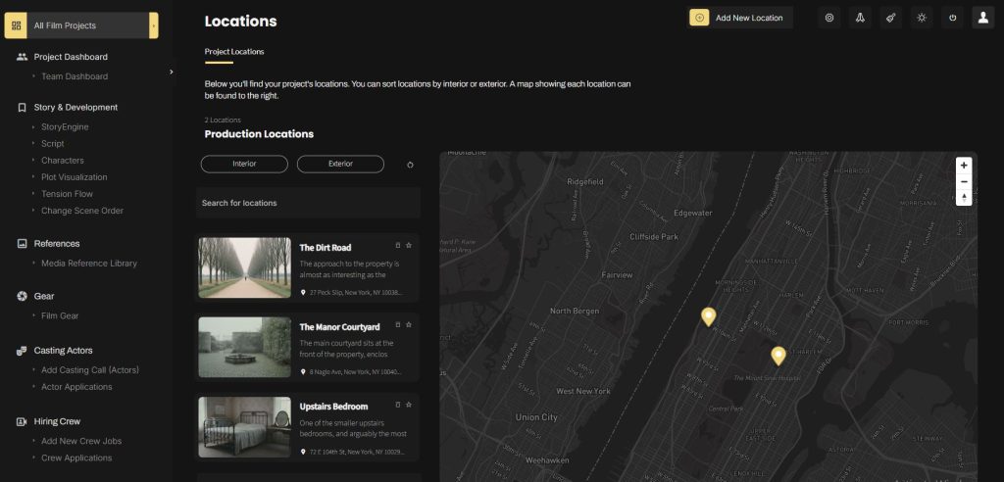This screenshot has height=482, width=1004.
Task: Open Media Reference Library link
Action: click(89, 264)
